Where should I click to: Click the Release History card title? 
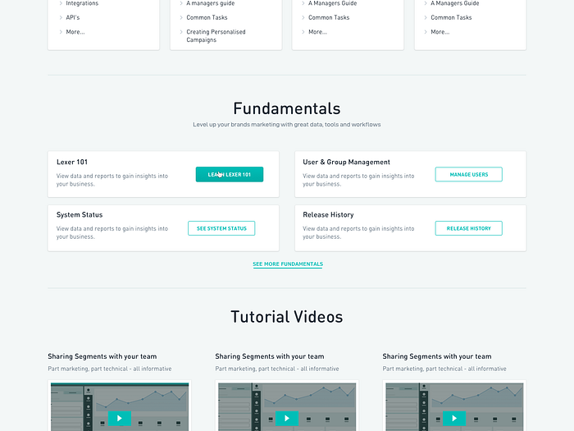point(328,215)
